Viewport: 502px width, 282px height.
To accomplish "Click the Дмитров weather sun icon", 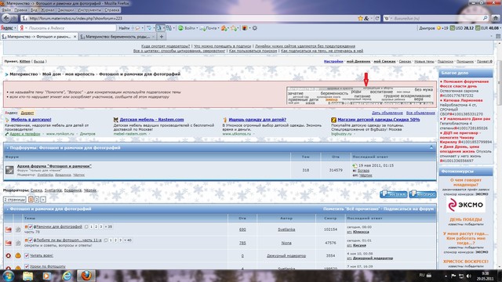I will click(439, 28).
